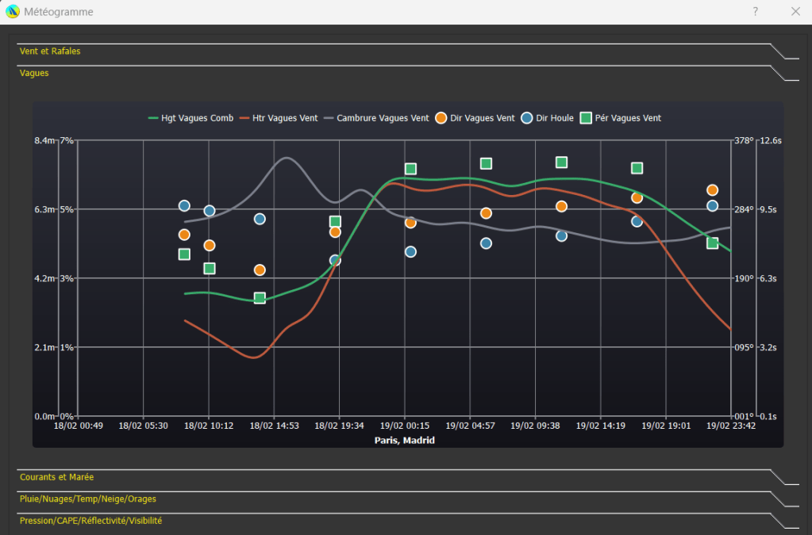Toggle Htr Vagues Vent legend entry
The width and height of the screenshot is (812, 535).
(278, 118)
